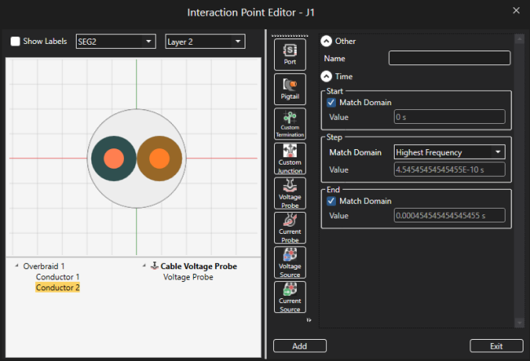Viewport: 530px width, 361px height.
Task: Pick the Current Source tool
Action: point(289,297)
